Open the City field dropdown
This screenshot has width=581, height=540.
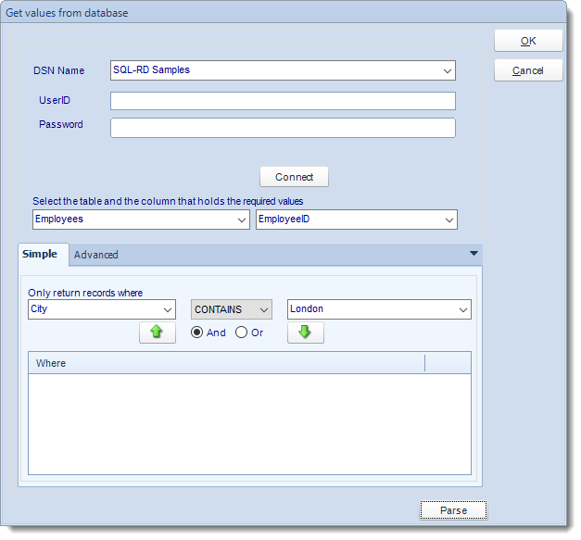[168, 309]
